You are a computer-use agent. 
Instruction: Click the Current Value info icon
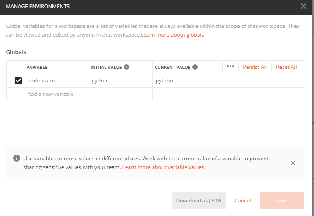[195, 67]
